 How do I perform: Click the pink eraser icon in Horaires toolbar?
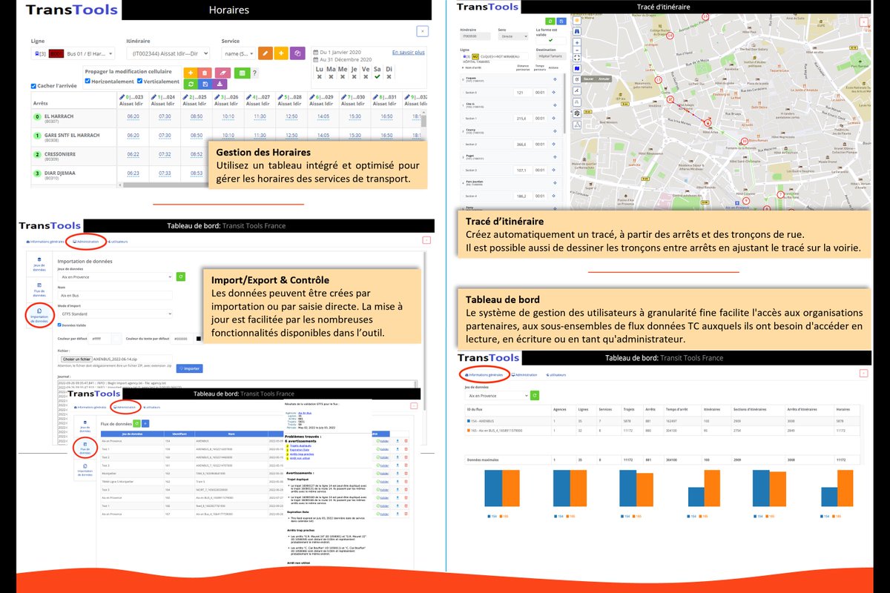coord(222,73)
